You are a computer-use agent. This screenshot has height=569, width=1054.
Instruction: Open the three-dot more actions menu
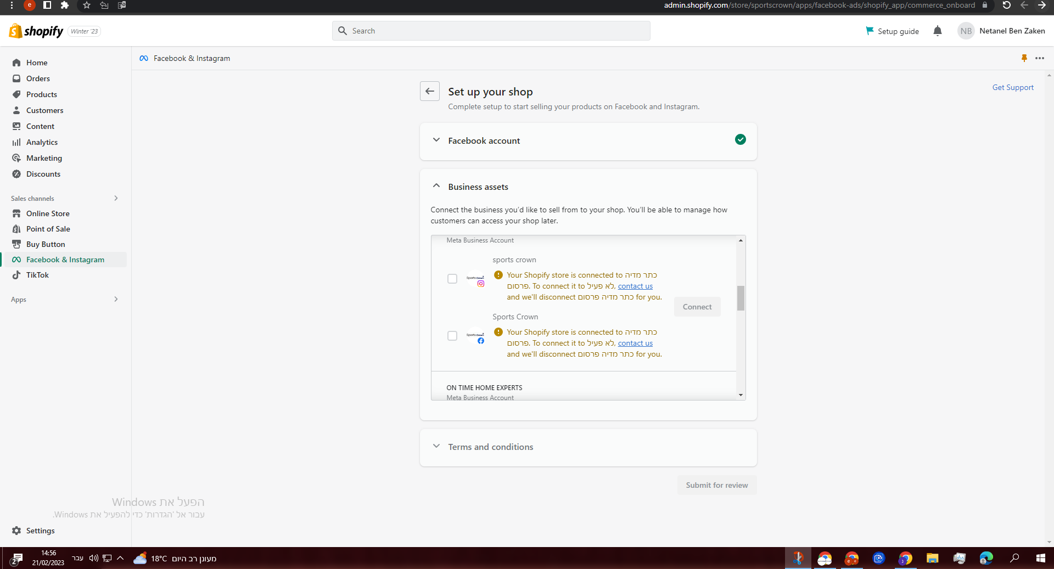1040,58
